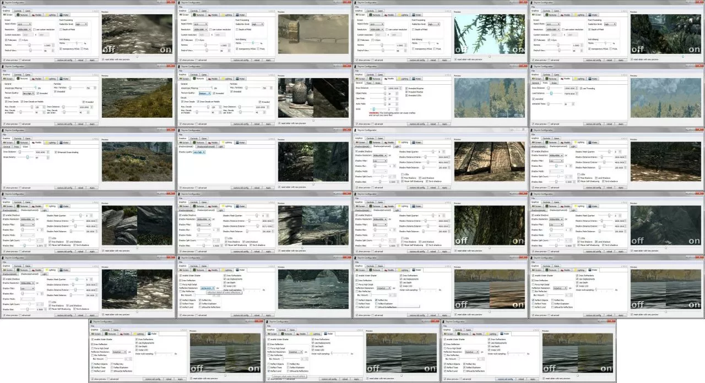Open Shadows(advanced) subtab in Shadows(simple) window
Screen dimensions: 705x383
point(206,146)
